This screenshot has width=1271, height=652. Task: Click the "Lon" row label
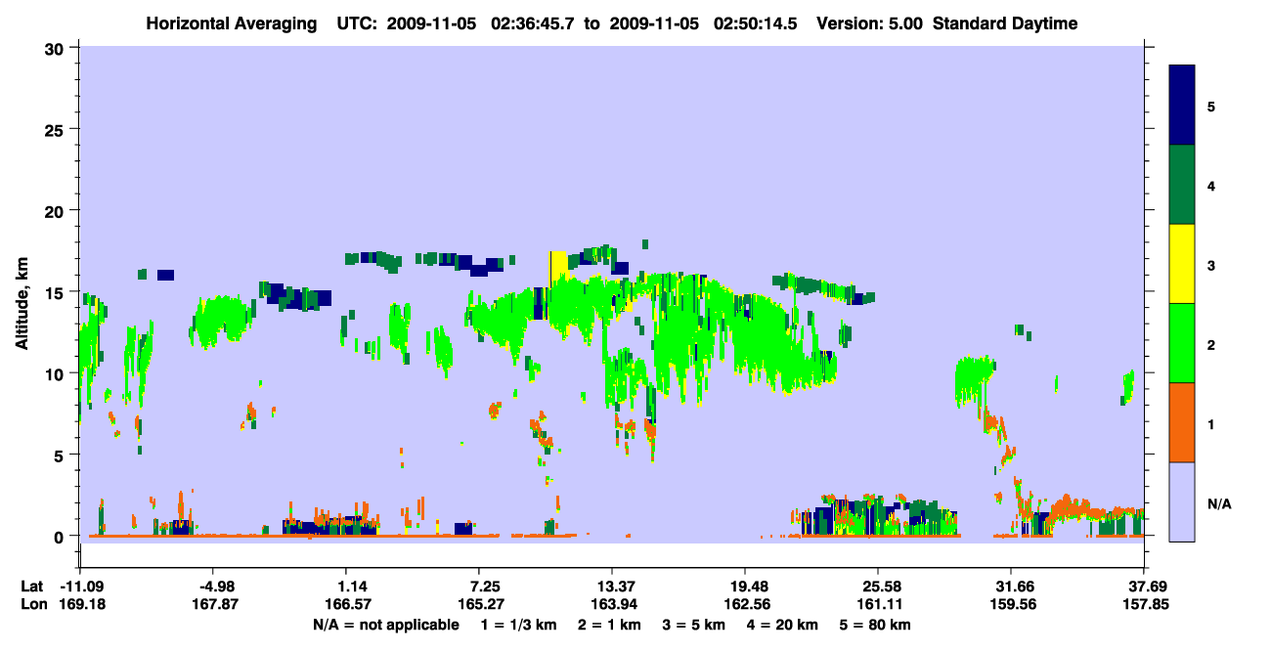[33, 604]
